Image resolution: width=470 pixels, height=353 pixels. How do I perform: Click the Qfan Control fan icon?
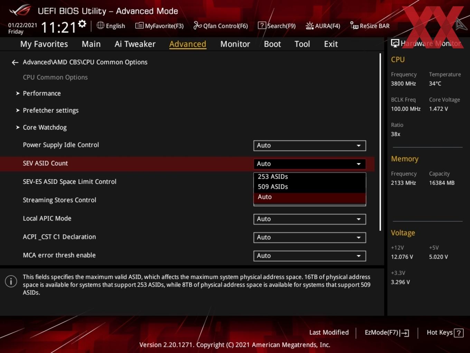tap(197, 25)
